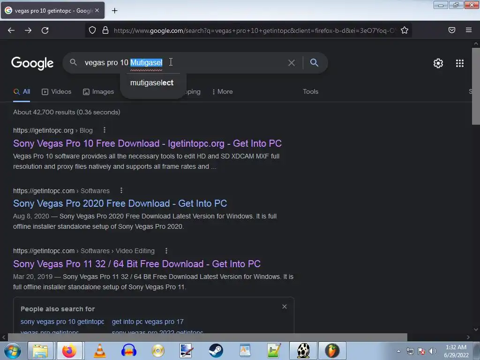The width and height of the screenshot is (480, 360).
Task: Open Steam from the taskbar
Action: pos(216,351)
